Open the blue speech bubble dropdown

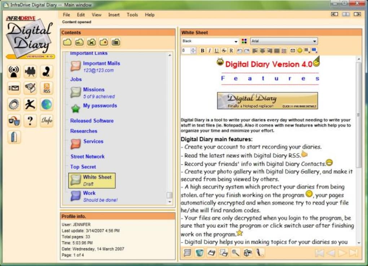[314, 50]
